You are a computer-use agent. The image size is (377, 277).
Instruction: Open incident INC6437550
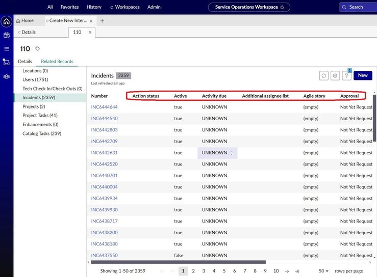point(105,256)
